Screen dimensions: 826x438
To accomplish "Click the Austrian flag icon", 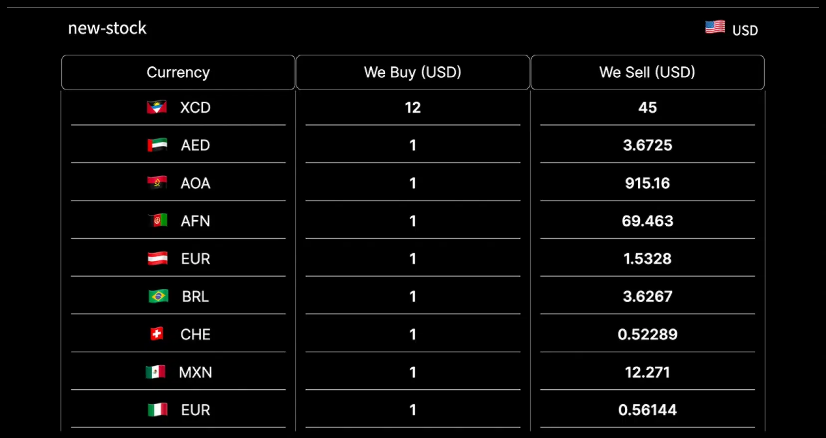I will [158, 259].
